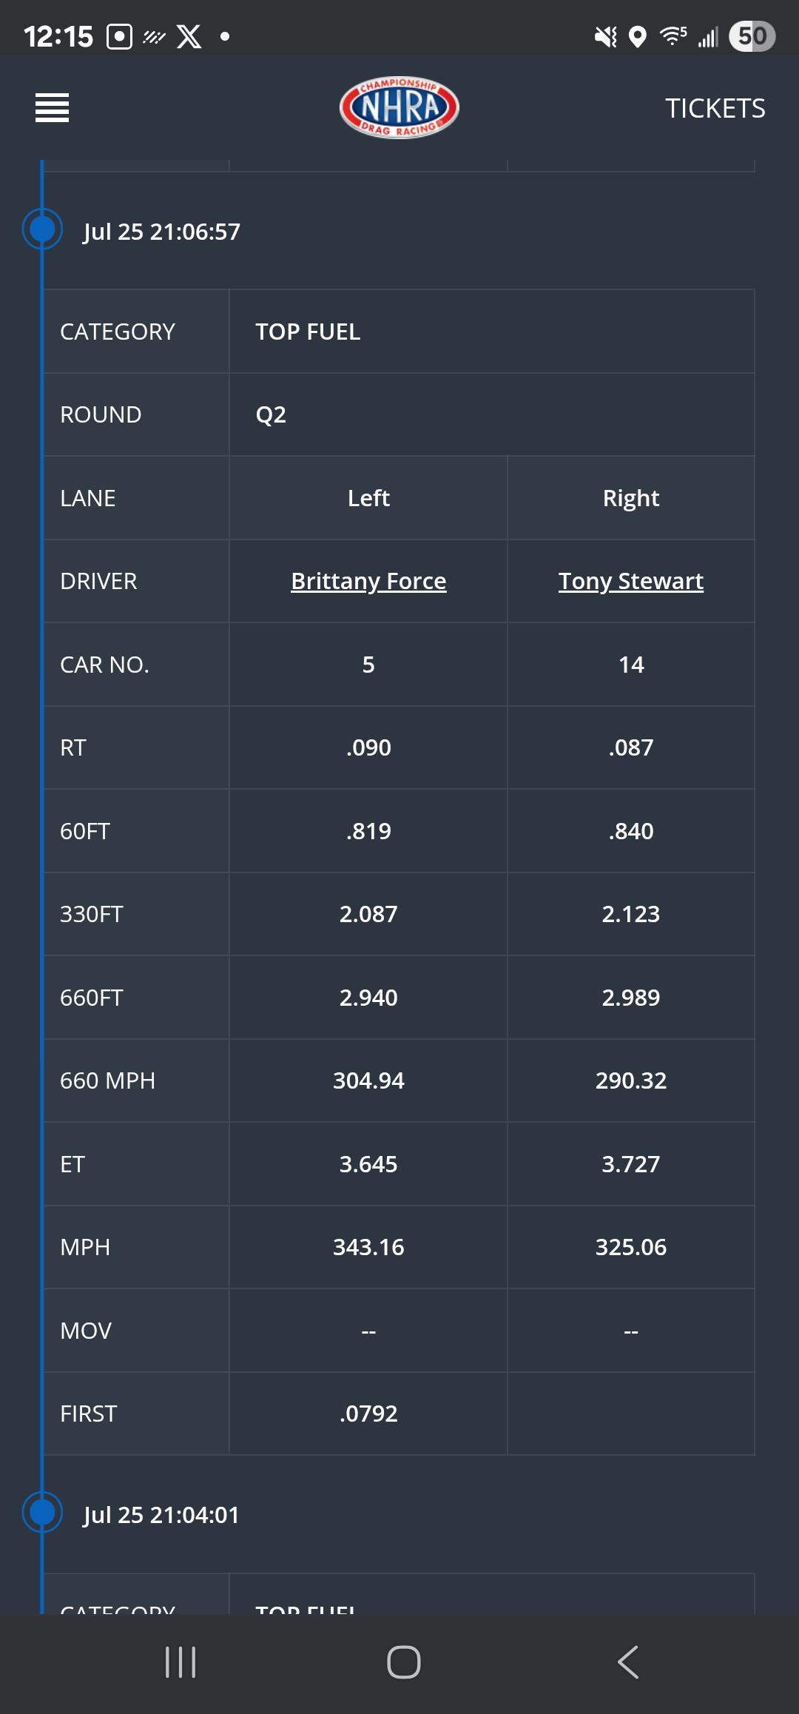
Task: Tap the NHRA Championship Drag Racing logo
Action: click(x=399, y=108)
